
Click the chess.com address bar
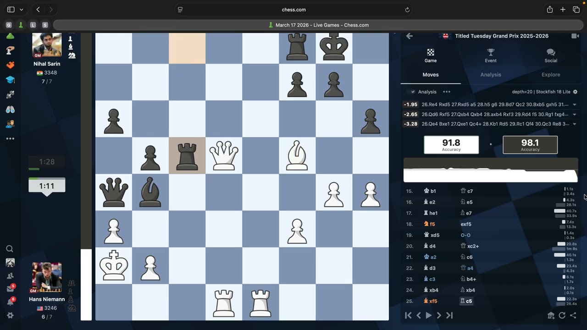click(x=293, y=10)
